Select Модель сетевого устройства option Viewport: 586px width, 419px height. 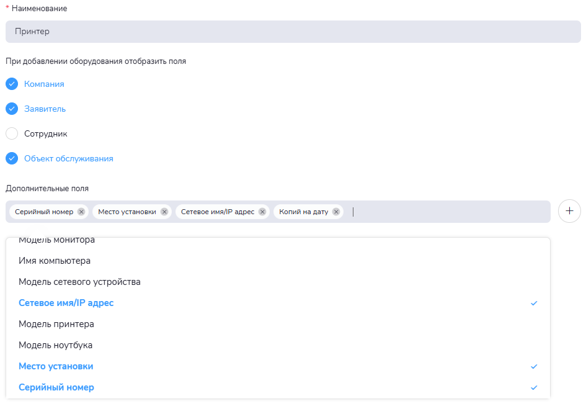pyautogui.click(x=79, y=282)
